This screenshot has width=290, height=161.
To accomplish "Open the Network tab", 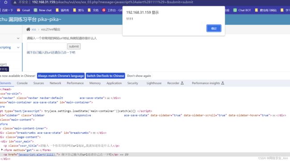I will [55, 83].
